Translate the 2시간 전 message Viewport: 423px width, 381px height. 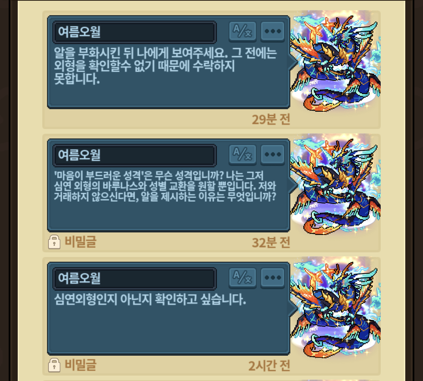(242, 278)
